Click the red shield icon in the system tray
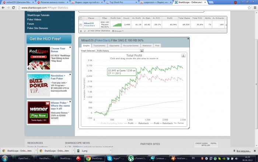This screenshot has width=258, height=162. (x=202, y=159)
